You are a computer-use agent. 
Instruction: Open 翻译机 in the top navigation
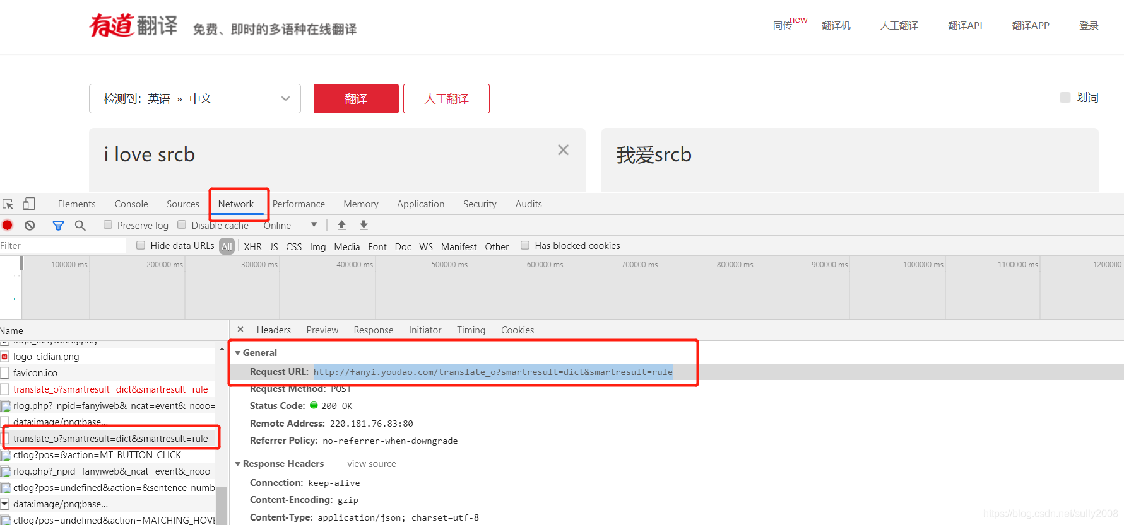point(836,26)
